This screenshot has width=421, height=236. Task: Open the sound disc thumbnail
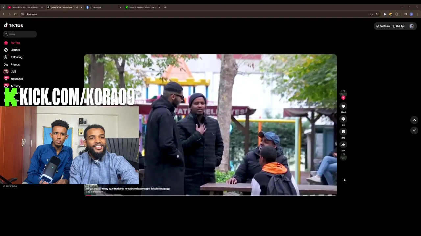(x=343, y=157)
